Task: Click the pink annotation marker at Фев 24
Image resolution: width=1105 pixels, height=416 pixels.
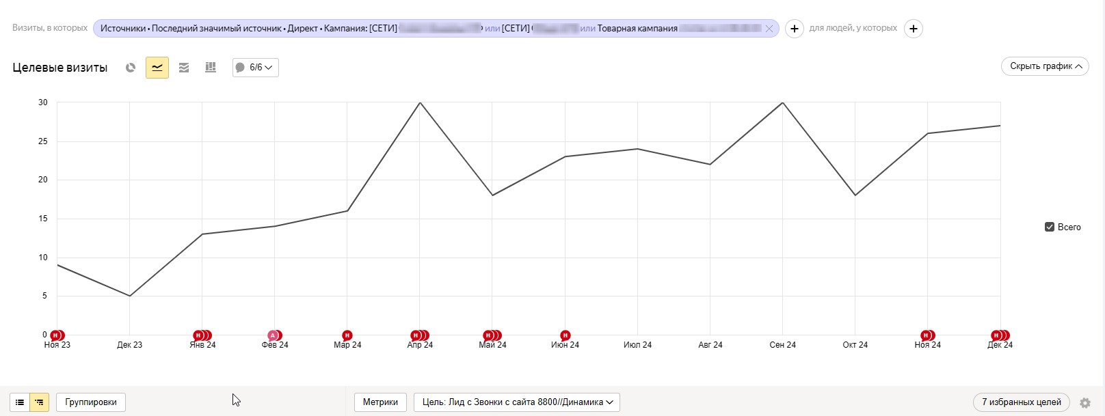Action: tap(273, 335)
